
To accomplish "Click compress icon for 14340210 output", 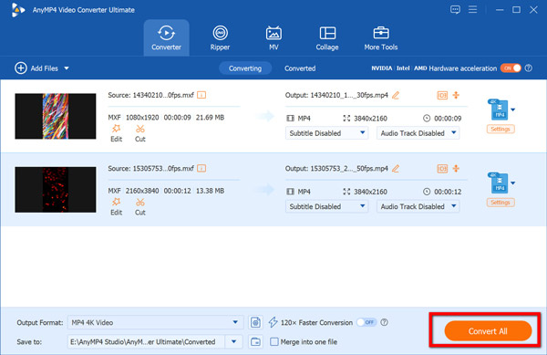I will coord(456,95).
